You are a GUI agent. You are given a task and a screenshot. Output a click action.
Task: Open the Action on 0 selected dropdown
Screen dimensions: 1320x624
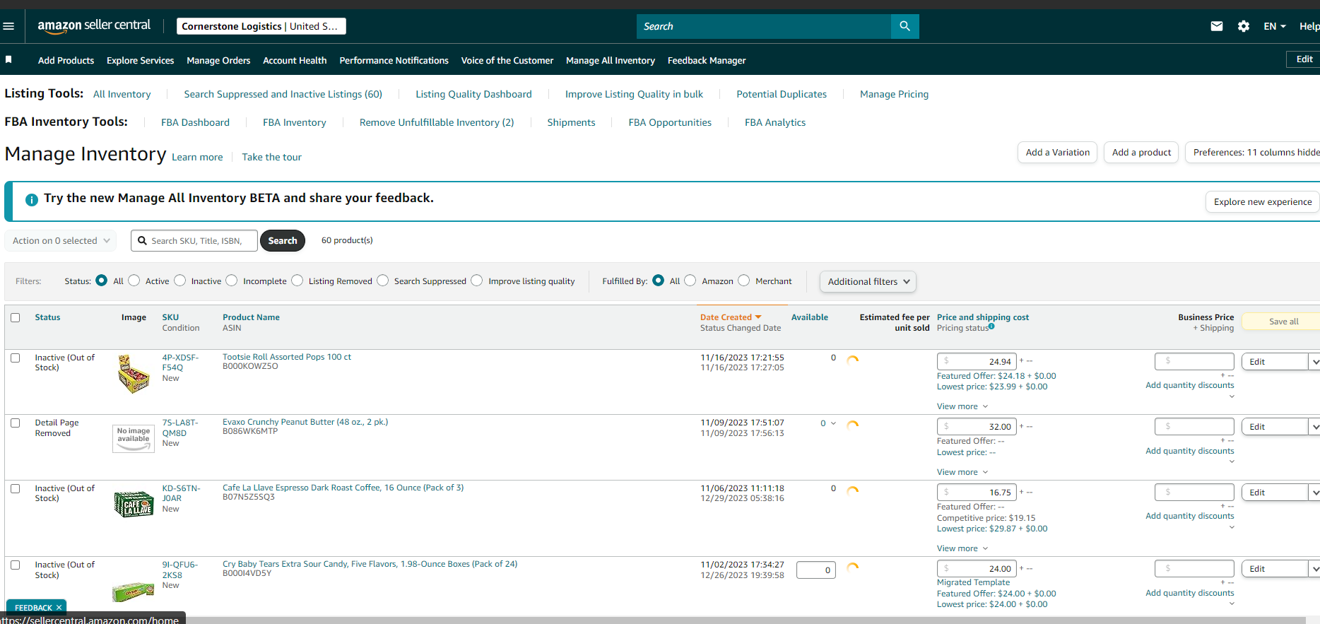[x=61, y=241]
